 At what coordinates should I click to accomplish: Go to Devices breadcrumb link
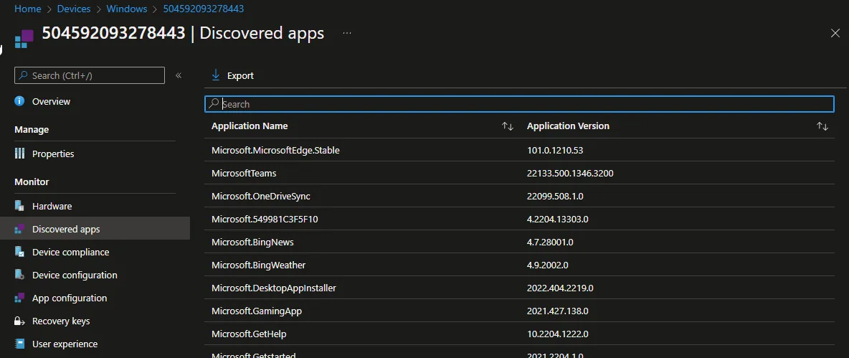74,9
